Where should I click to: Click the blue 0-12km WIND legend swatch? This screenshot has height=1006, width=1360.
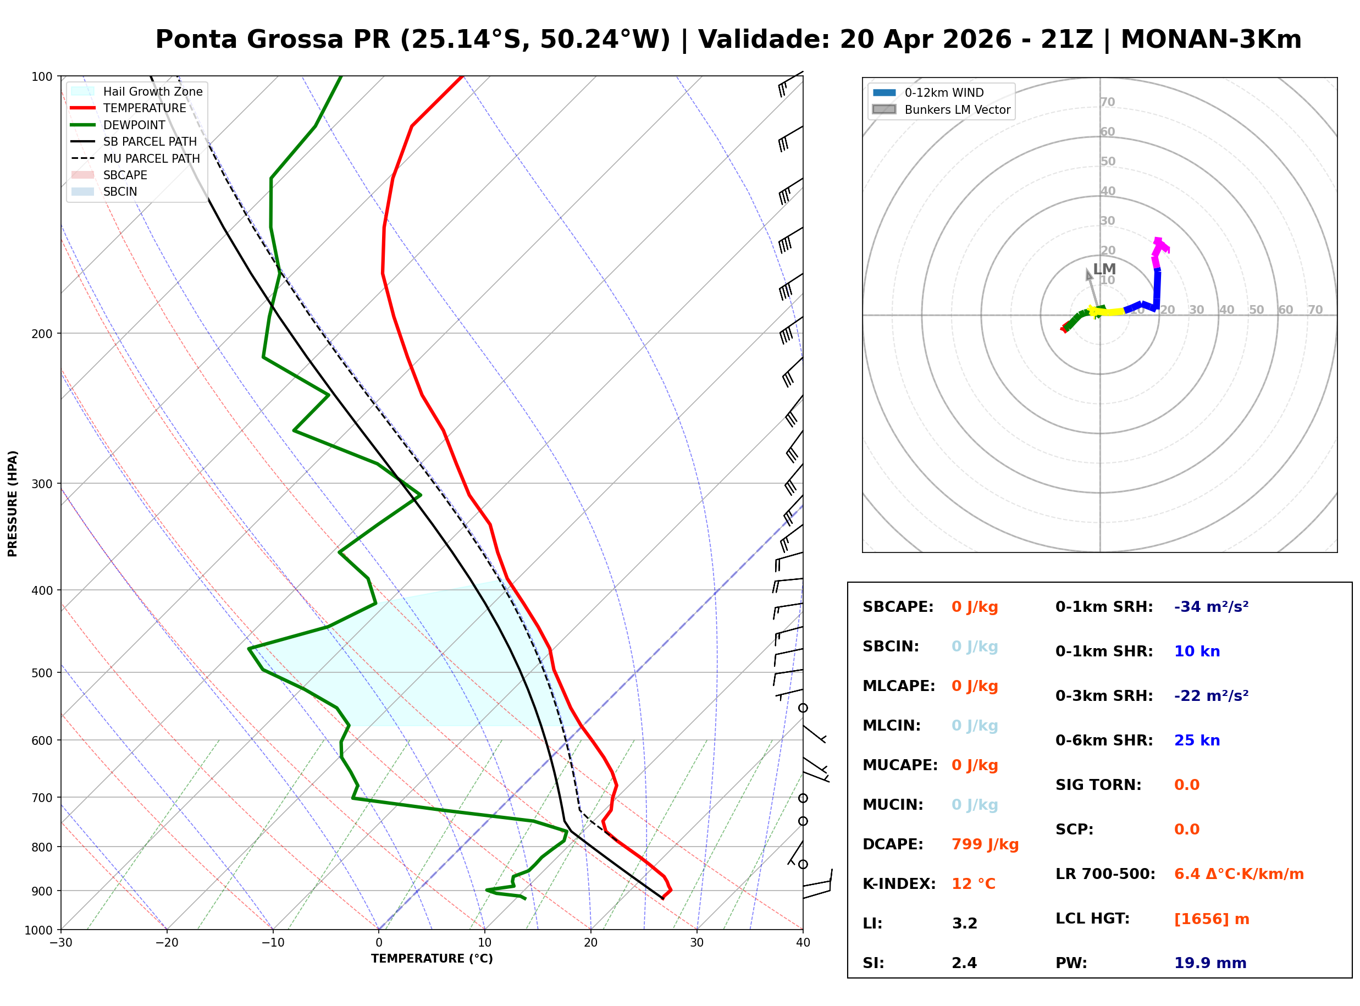point(884,92)
